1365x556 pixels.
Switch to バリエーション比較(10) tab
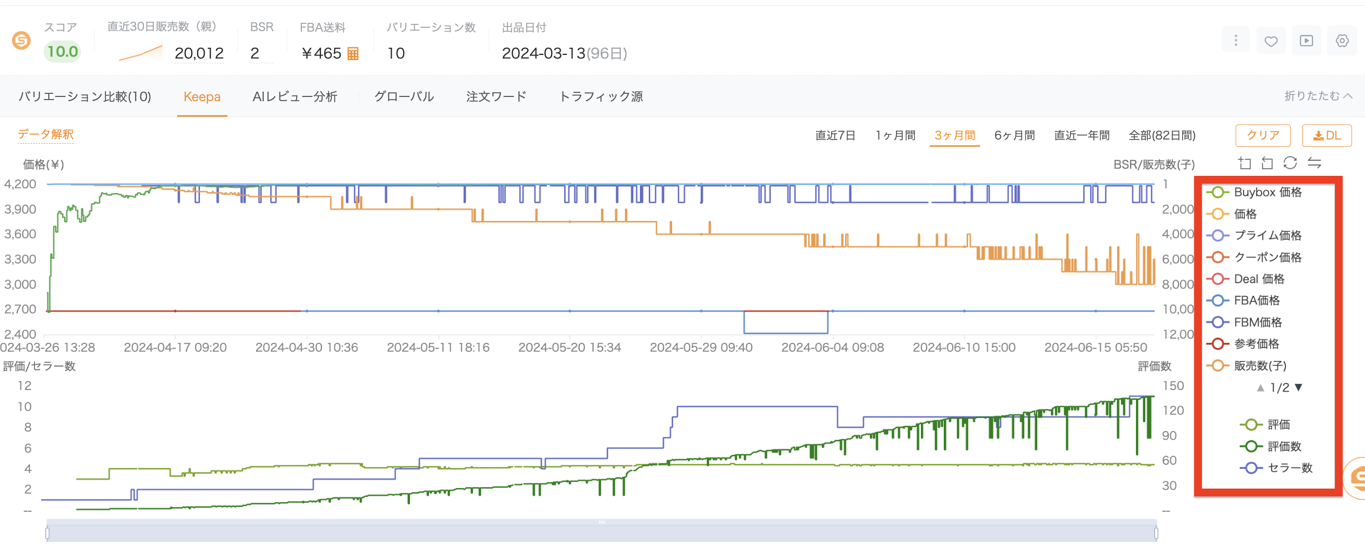tap(85, 96)
